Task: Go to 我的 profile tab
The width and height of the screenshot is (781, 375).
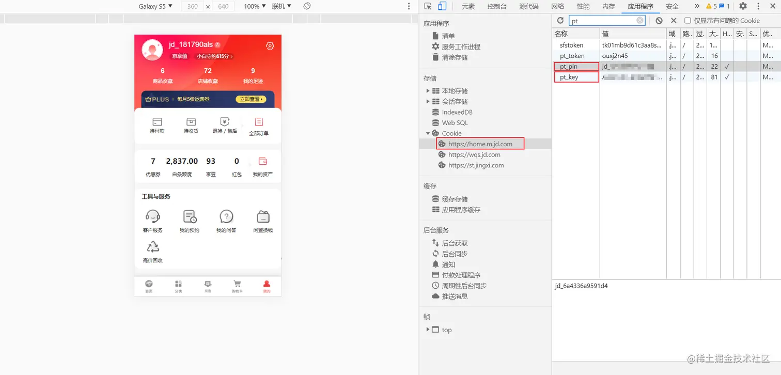Action: pyautogui.click(x=267, y=287)
